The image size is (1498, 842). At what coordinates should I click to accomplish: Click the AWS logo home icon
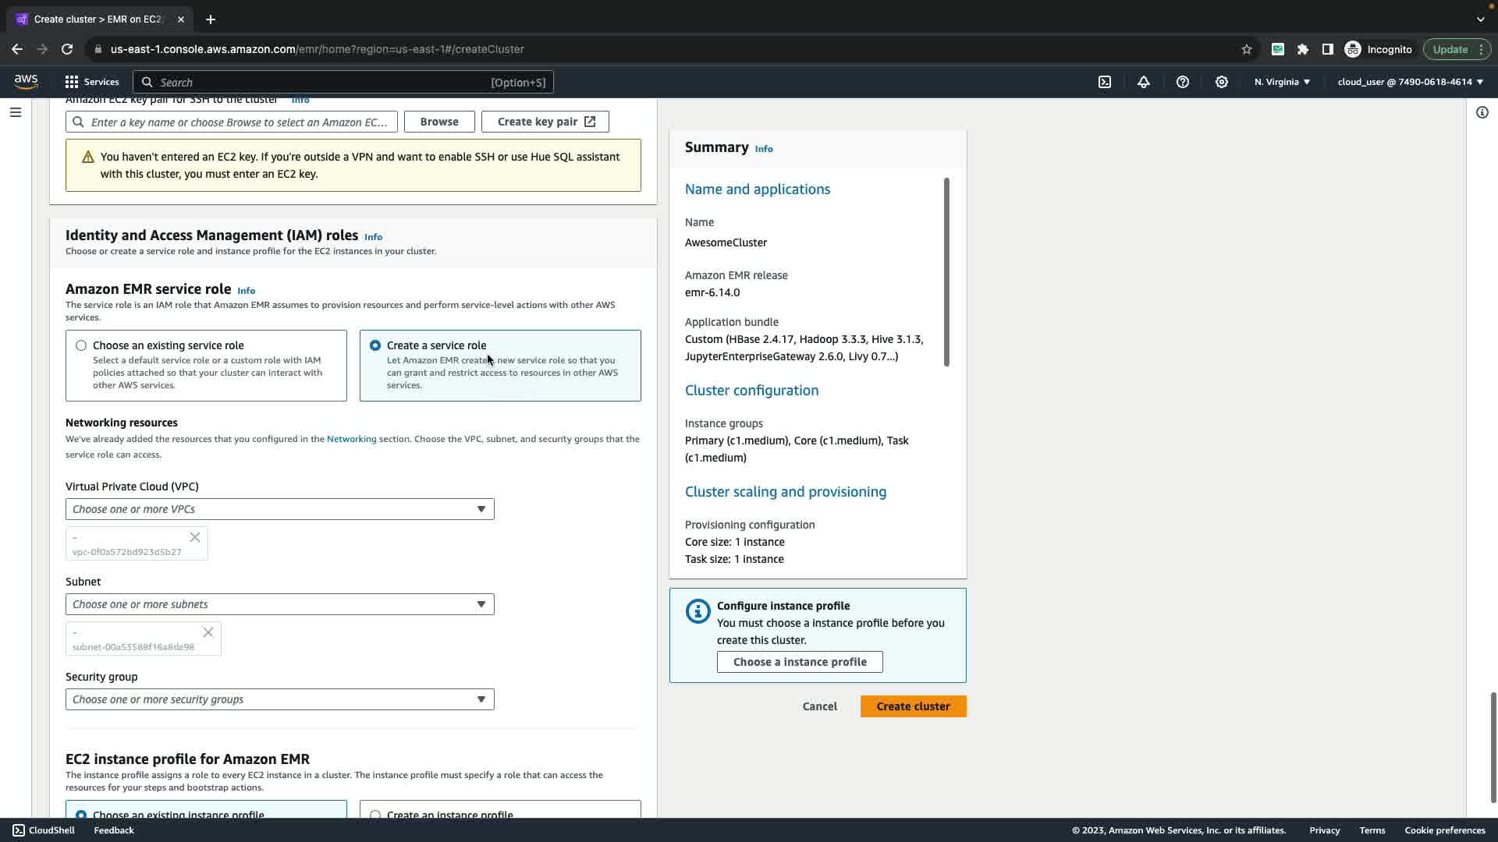pos(26,82)
